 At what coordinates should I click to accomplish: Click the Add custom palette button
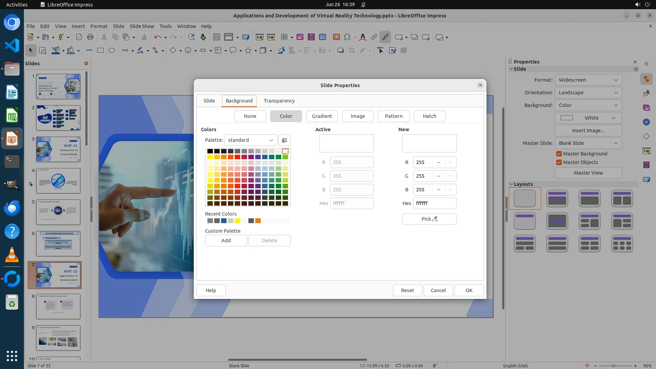pos(226,241)
